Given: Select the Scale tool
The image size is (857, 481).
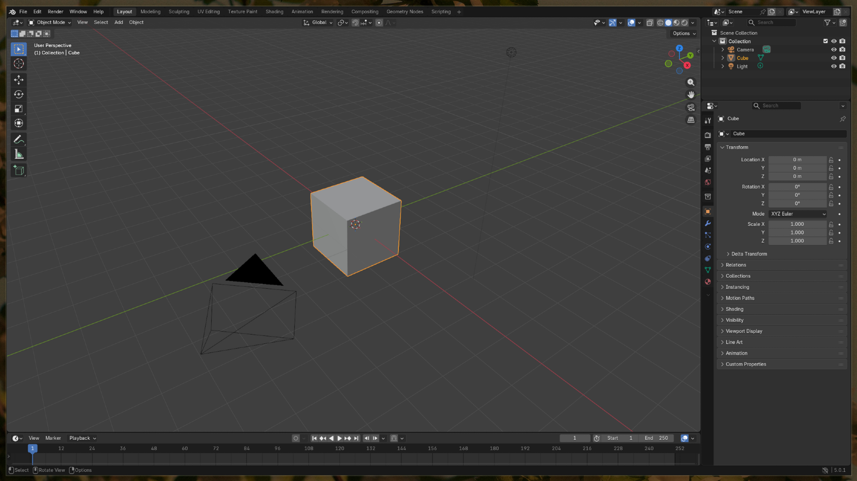Looking at the screenshot, I should pyautogui.click(x=18, y=109).
